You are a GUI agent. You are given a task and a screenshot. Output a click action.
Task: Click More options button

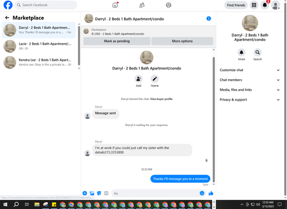coord(182,41)
